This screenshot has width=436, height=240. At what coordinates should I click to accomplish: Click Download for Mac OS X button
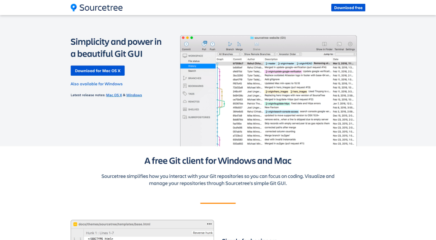click(98, 71)
